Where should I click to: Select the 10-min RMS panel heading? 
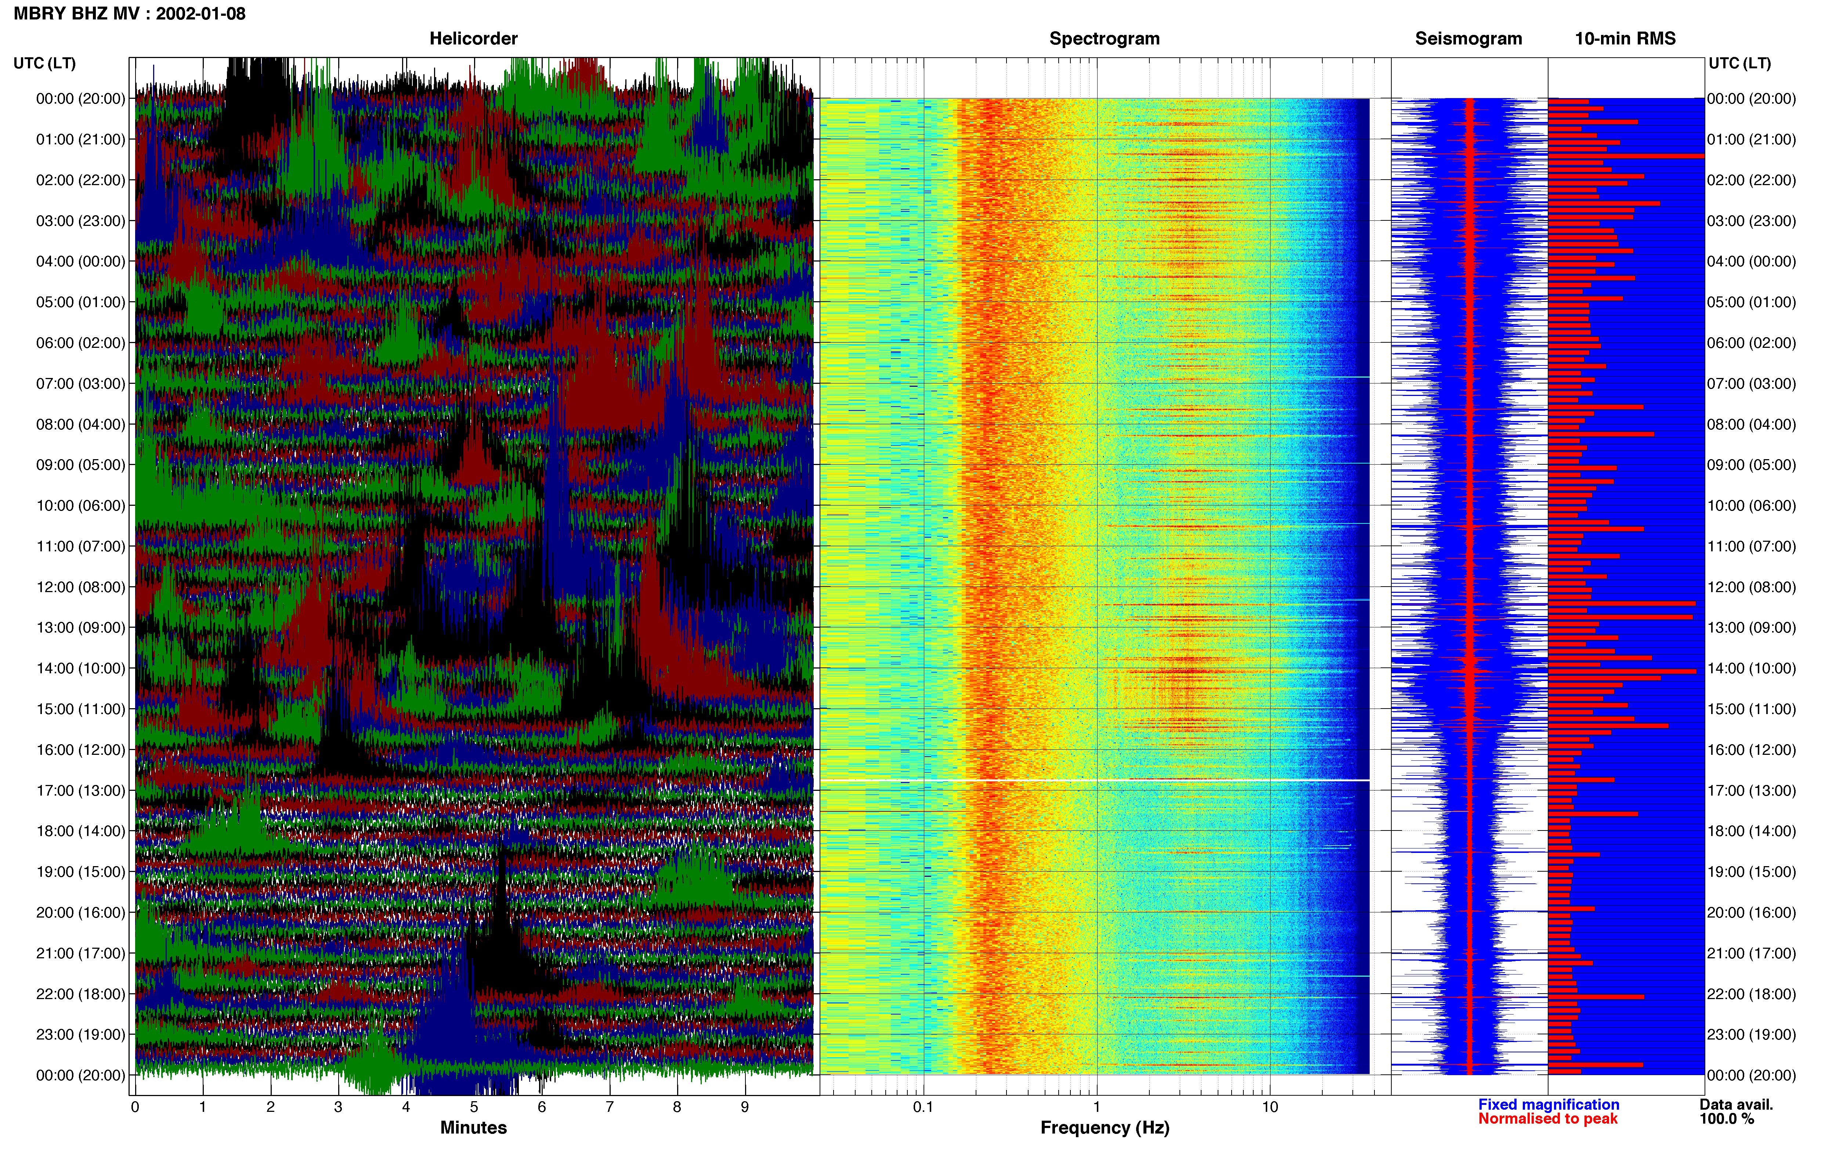pyautogui.click(x=1625, y=39)
